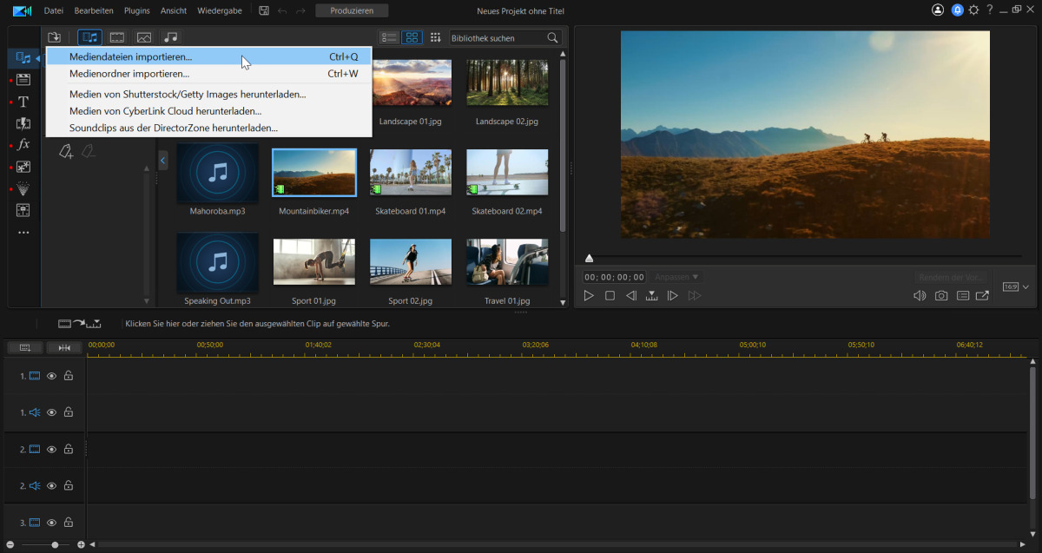Undock the preview window
1042x553 pixels.
[982, 296]
